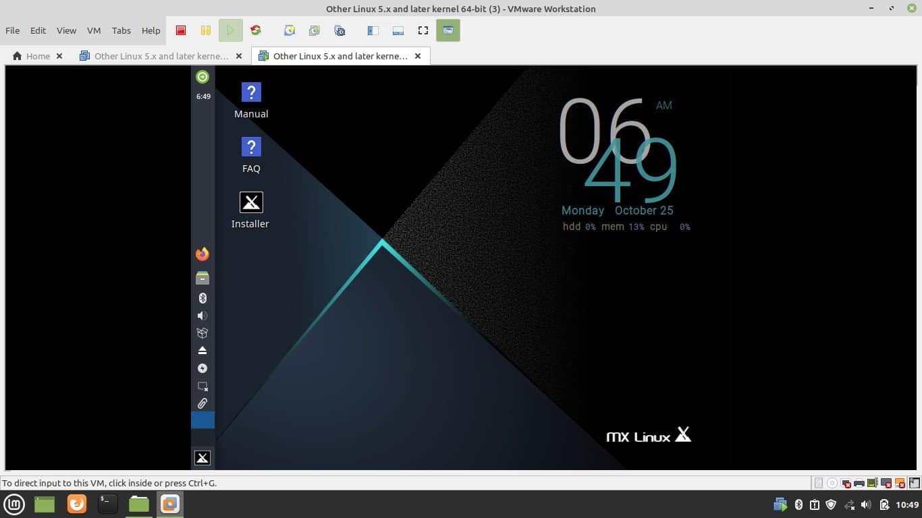Click the blue workspace switcher box in MX panel
The width and height of the screenshot is (922, 518).
202,420
